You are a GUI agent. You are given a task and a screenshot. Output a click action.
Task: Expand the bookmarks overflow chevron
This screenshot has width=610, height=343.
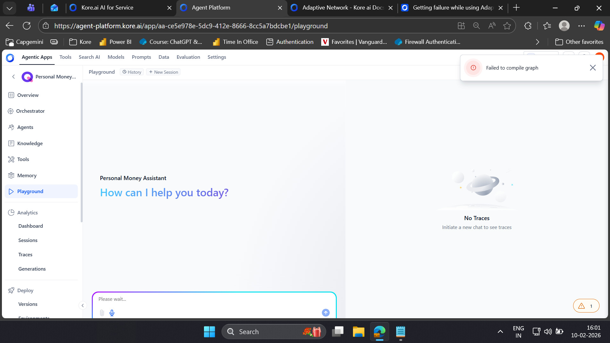[537, 42]
